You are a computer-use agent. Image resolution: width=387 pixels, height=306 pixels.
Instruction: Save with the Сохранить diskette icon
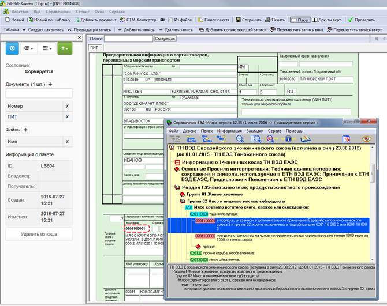pyautogui.click(x=238, y=20)
